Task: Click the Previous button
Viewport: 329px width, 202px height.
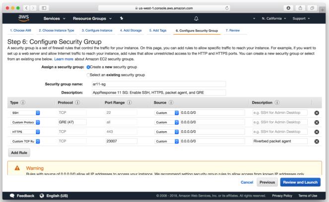Action: click(267, 182)
